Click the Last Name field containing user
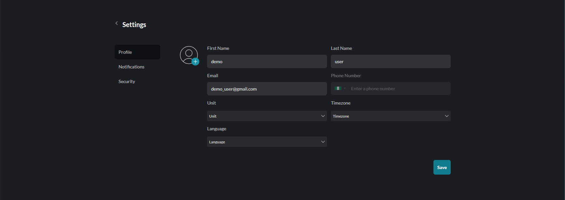Screen dimensions: 565x200 point(390,62)
